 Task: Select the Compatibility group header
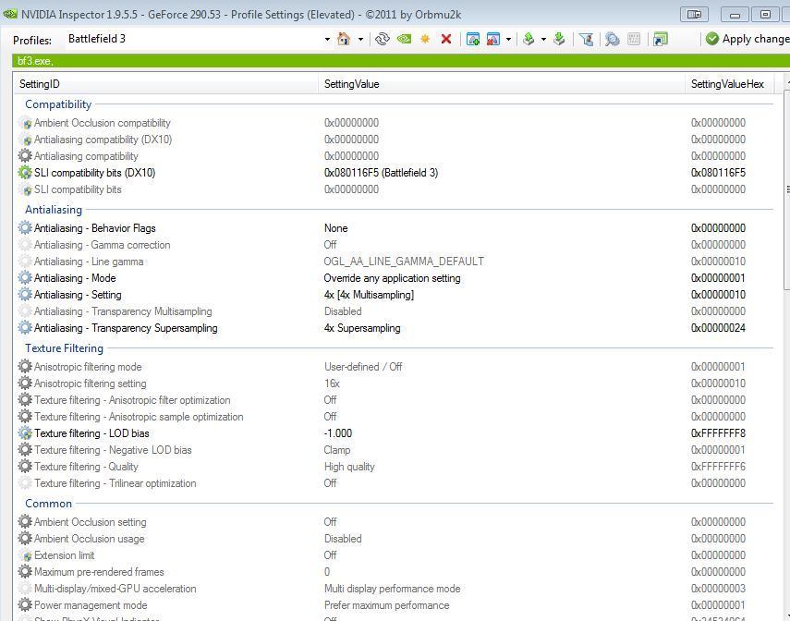[x=58, y=104]
